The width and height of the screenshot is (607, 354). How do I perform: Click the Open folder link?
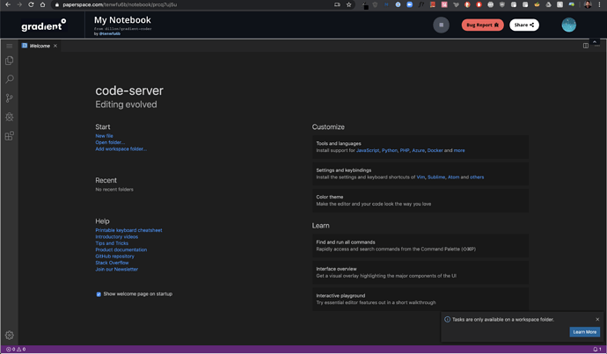click(110, 142)
